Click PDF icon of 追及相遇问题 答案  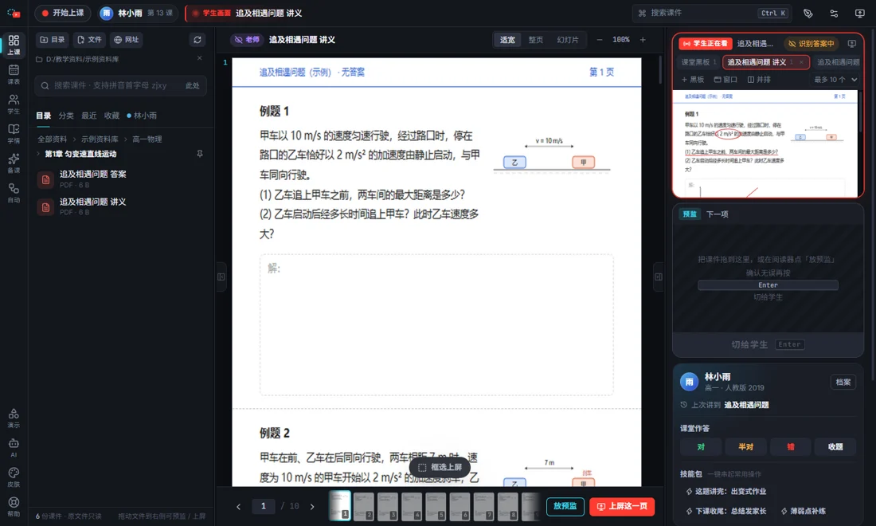pyautogui.click(x=46, y=179)
